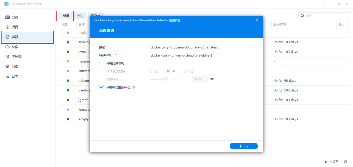Open the Log (日志) list icon
The width and height of the screenshot is (353, 167).
[x=8, y=76]
